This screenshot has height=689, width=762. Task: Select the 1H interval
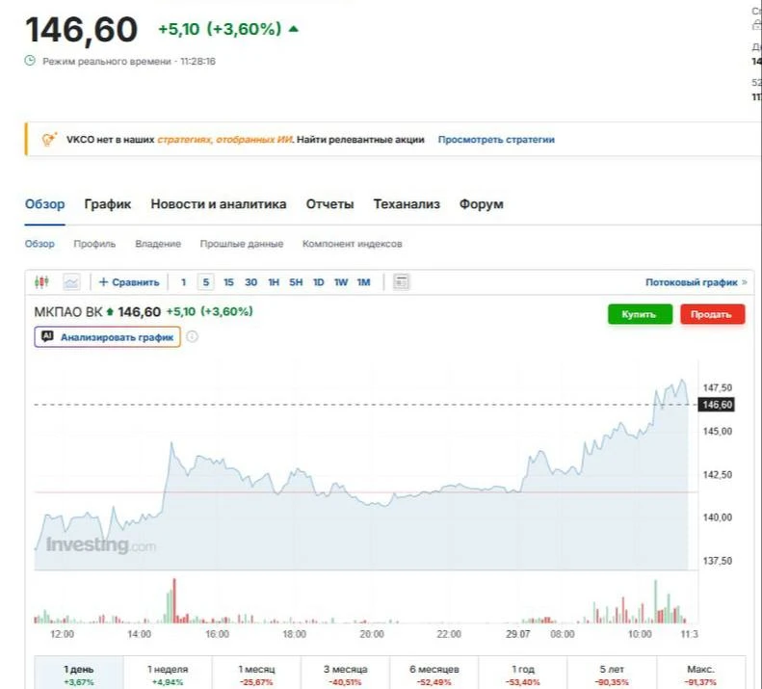pyautogui.click(x=274, y=282)
